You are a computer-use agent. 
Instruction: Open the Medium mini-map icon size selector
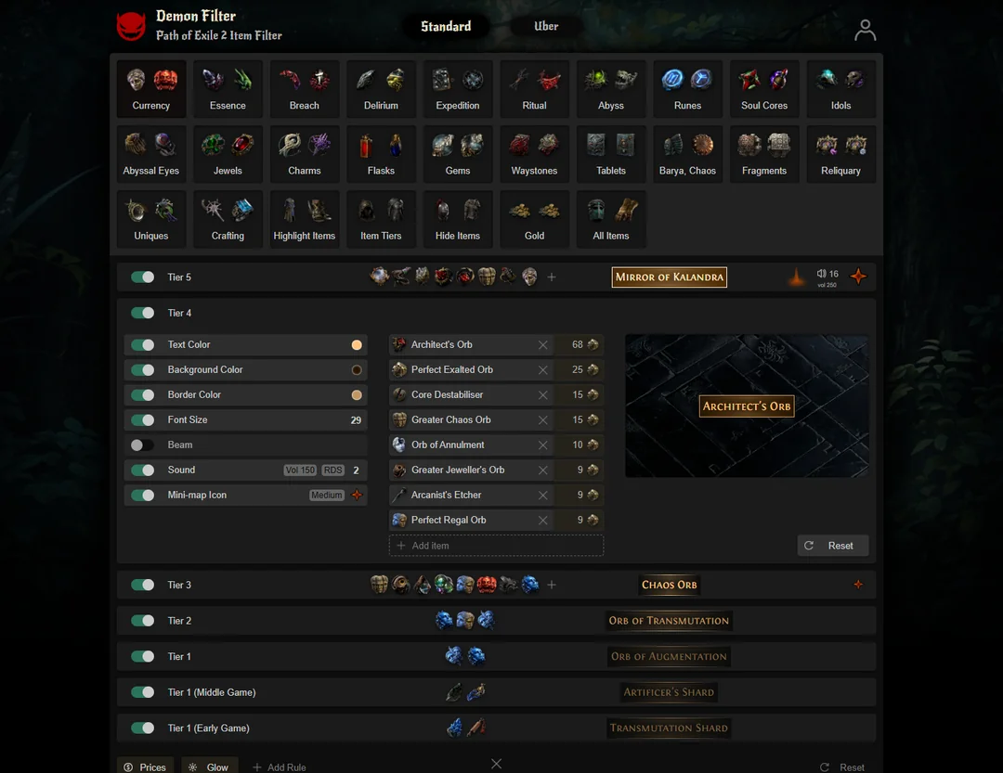327,495
